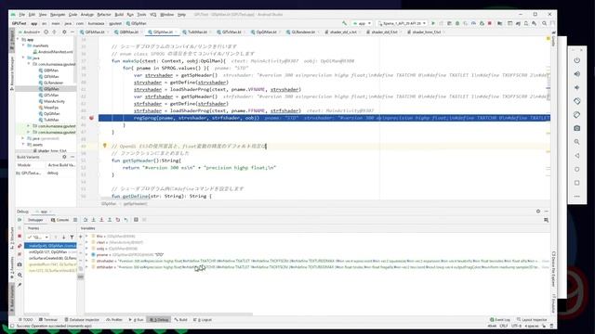The image size is (595, 334).
Task: Select the makeSp stack frame in Frames
Action: click(50, 246)
